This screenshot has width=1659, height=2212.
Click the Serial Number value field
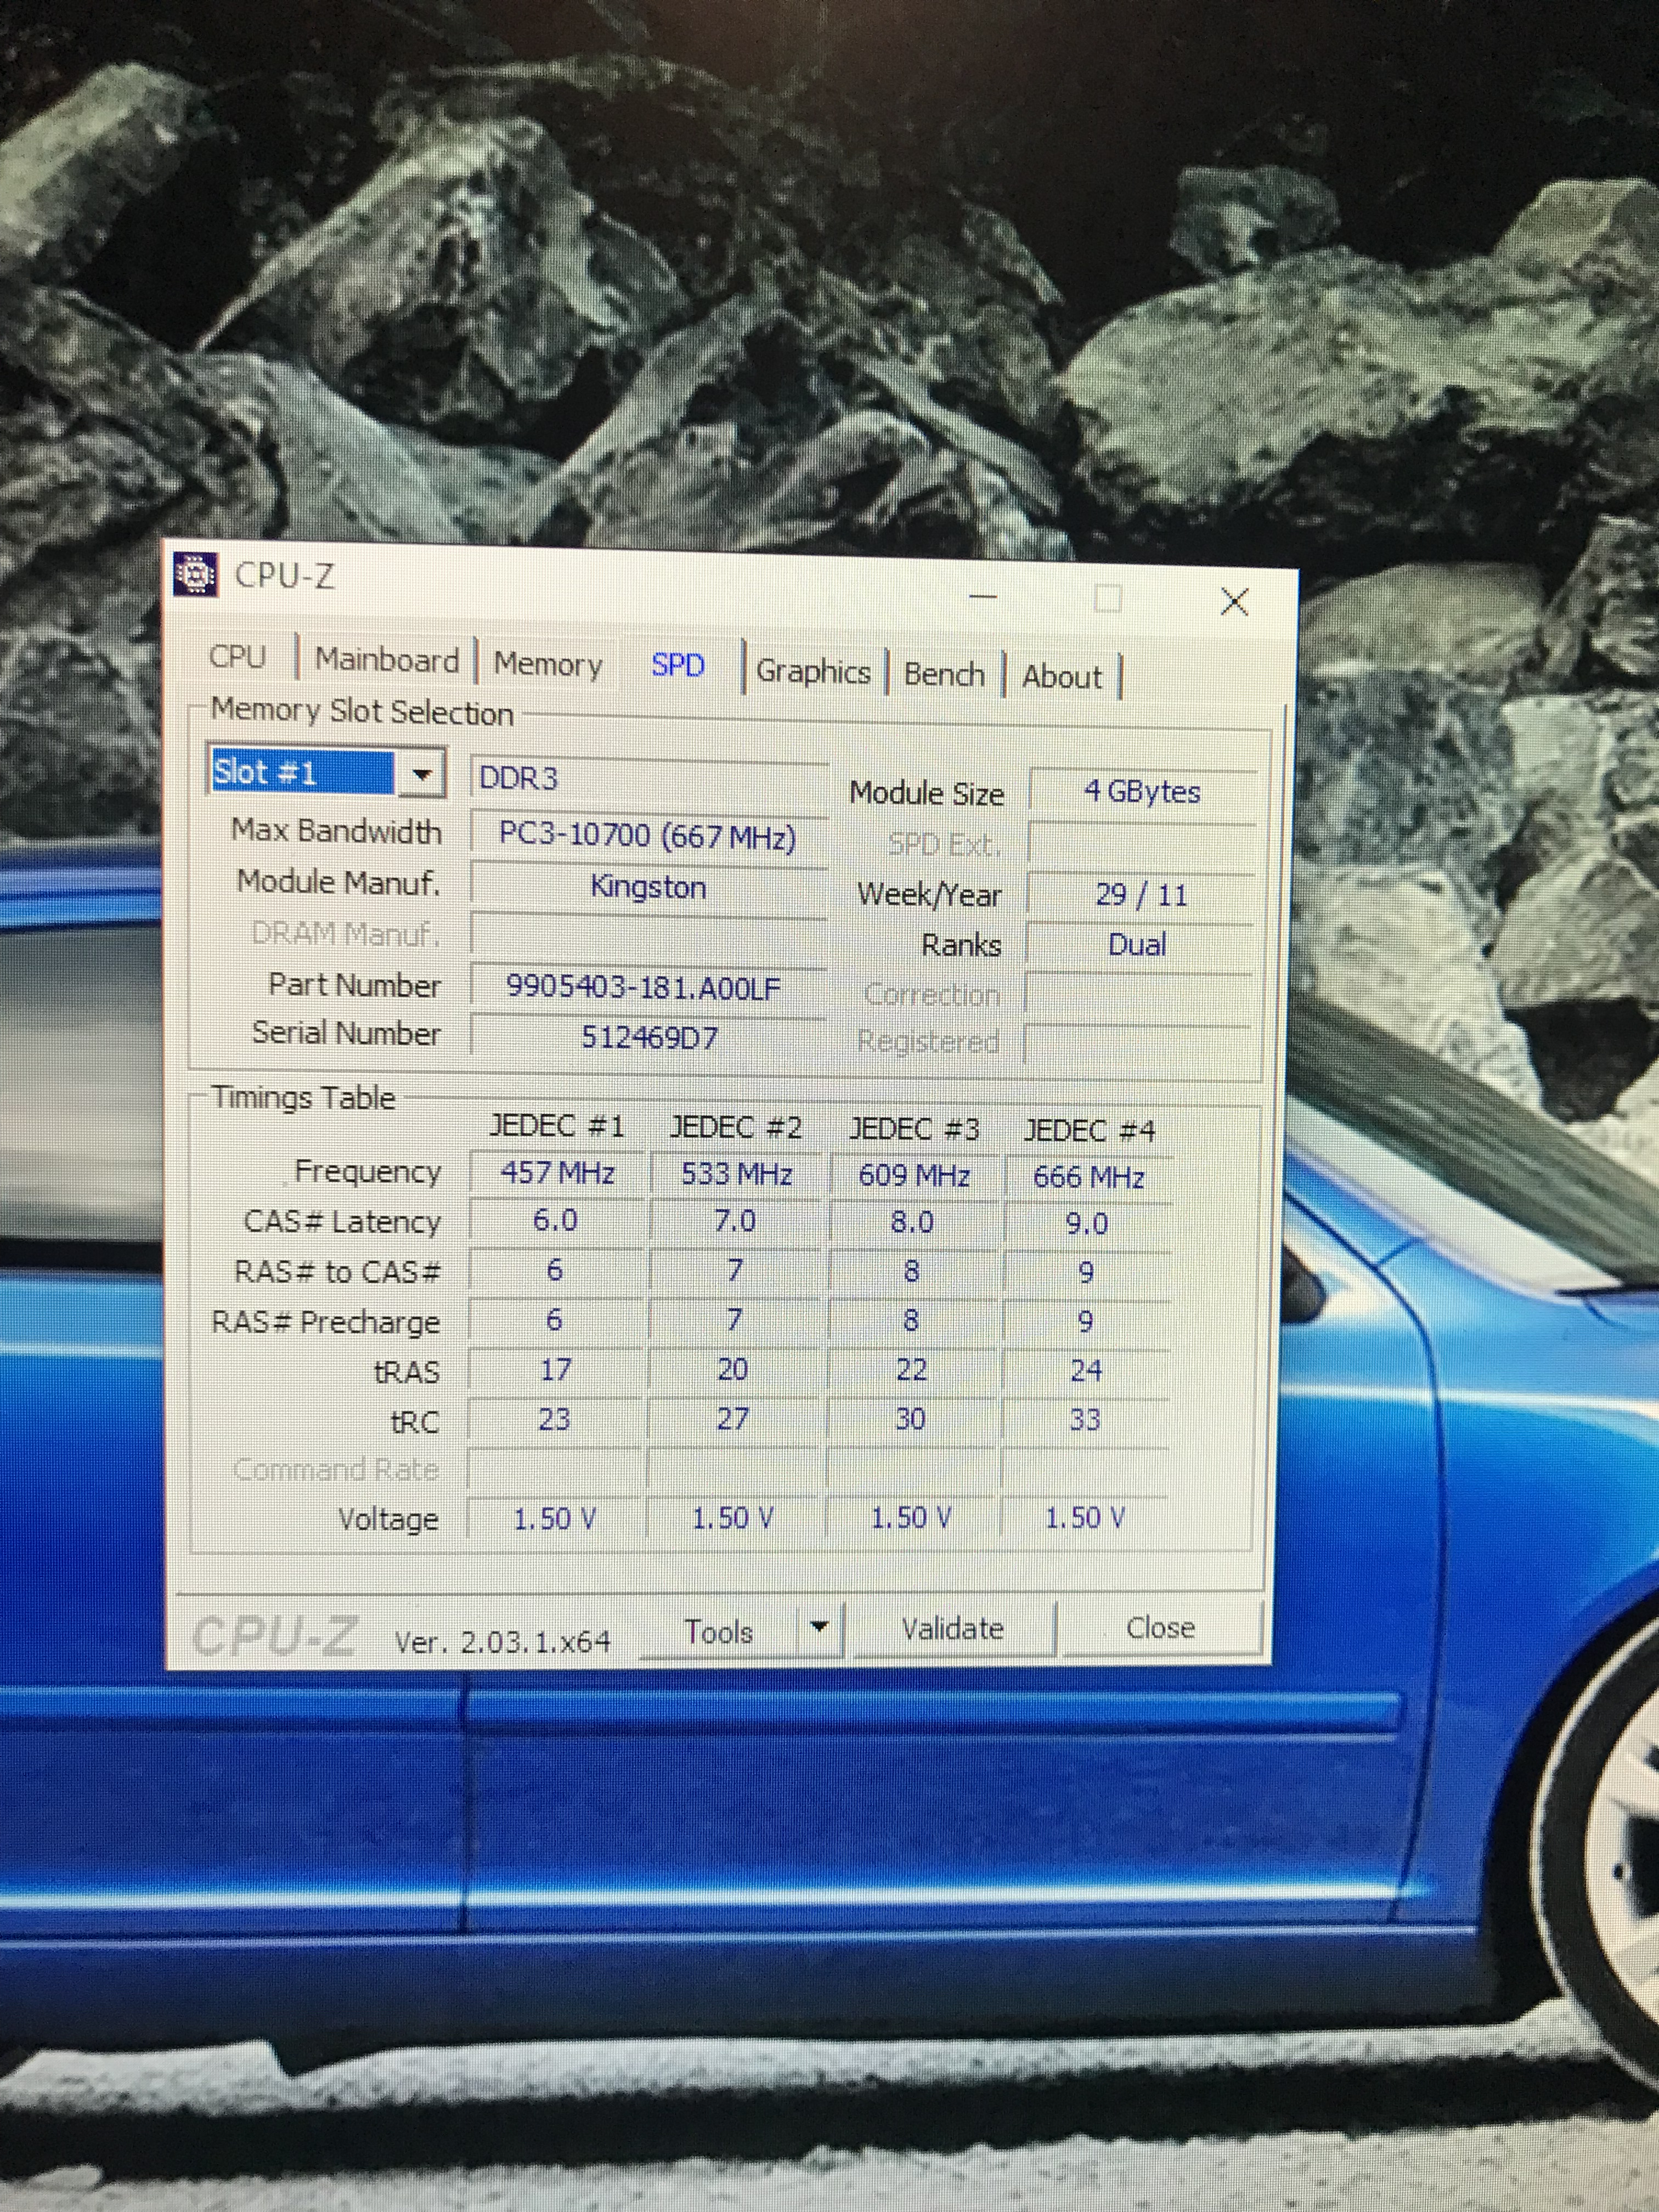[648, 1037]
